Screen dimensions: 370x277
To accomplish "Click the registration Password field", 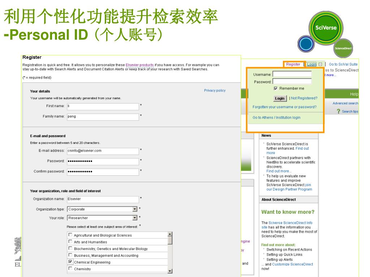I will 103,162.
